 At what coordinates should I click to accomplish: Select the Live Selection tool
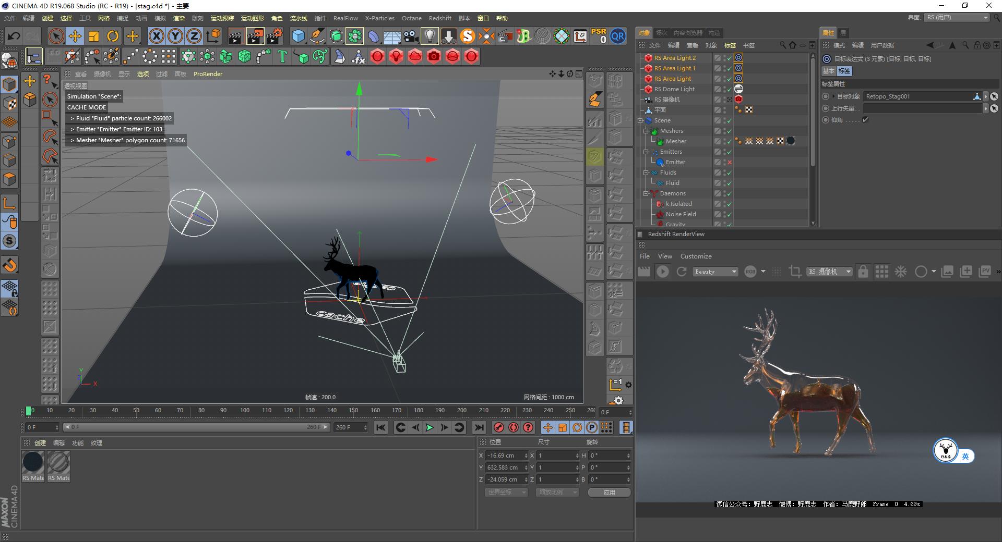55,36
